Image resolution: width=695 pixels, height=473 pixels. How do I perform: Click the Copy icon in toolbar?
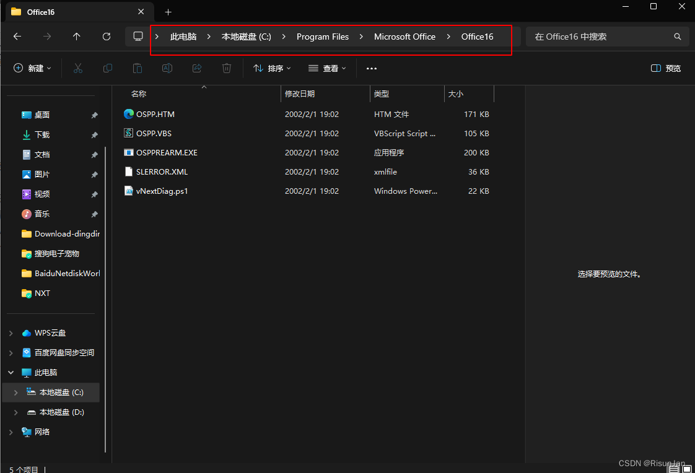pyautogui.click(x=108, y=68)
